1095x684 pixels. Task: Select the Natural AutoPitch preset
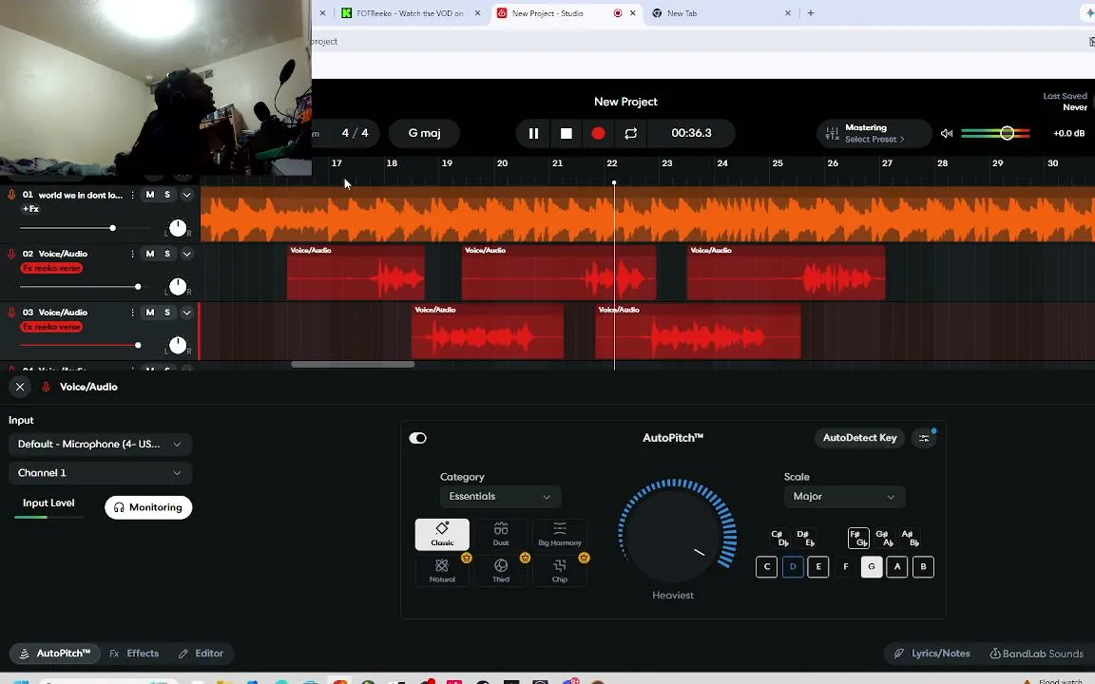click(x=442, y=570)
